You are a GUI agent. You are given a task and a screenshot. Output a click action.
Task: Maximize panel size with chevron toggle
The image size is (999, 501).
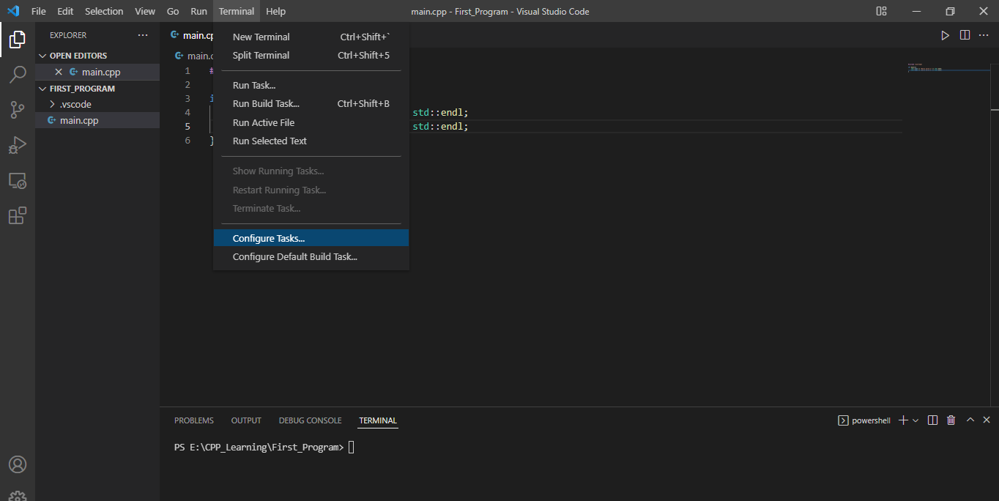point(970,420)
